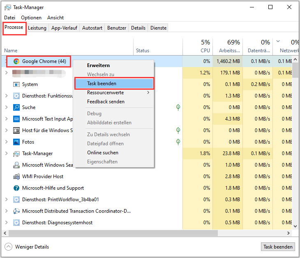
Task: Select Feedback senden in context menu
Action: (114, 102)
